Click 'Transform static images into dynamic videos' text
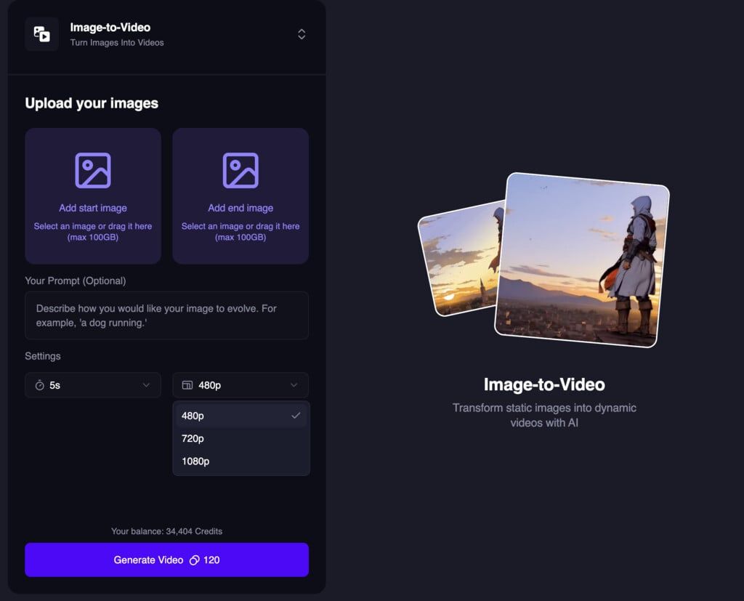The height and width of the screenshot is (601, 744). point(544,416)
